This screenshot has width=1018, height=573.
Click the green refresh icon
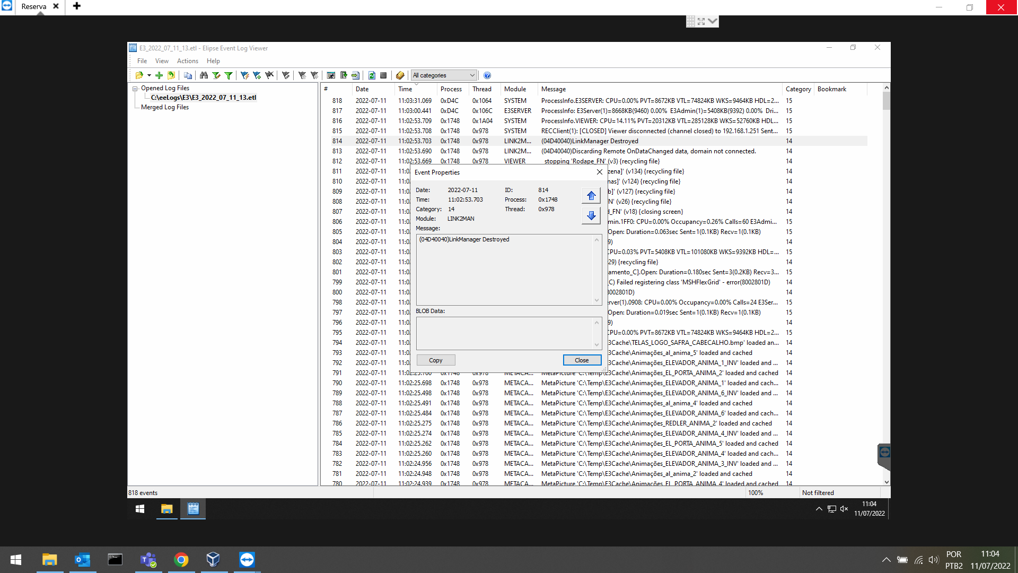click(372, 75)
